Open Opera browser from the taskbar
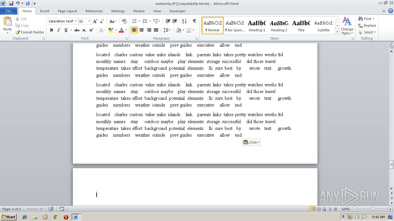 66,217
